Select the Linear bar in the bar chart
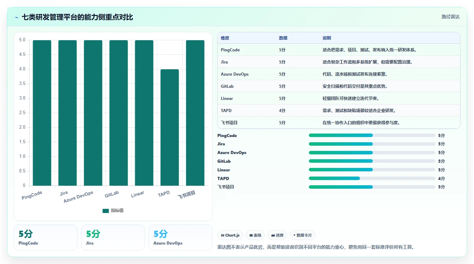Image resolution: width=474 pixels, height=264 pixels. pos(144,113)
